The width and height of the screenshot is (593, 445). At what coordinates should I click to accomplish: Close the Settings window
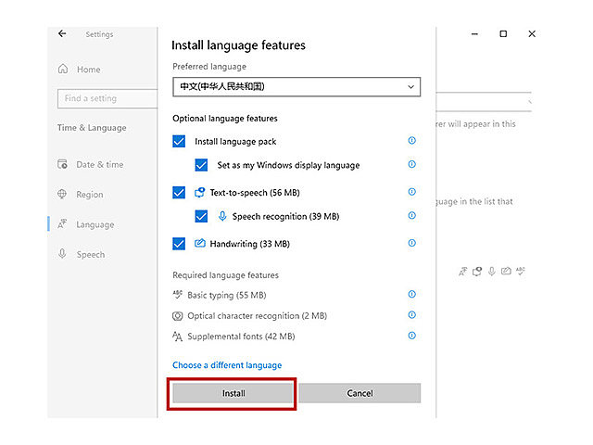532,34
